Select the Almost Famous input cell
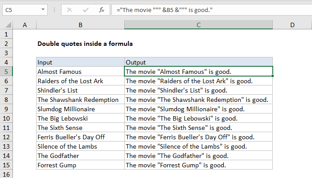This screenshot has height=178, width=312. tap(80, 71)
